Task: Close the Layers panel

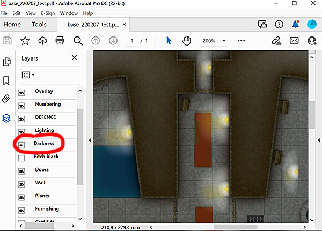Action: click(x=75, y=58)
